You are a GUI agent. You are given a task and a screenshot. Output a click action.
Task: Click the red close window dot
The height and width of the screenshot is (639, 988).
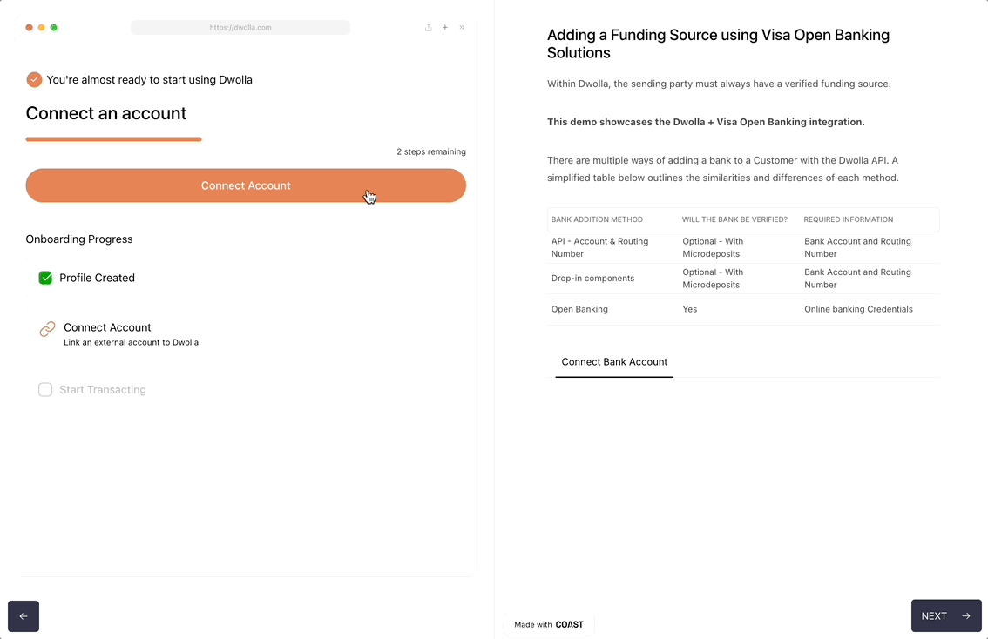tap(29, 28)
